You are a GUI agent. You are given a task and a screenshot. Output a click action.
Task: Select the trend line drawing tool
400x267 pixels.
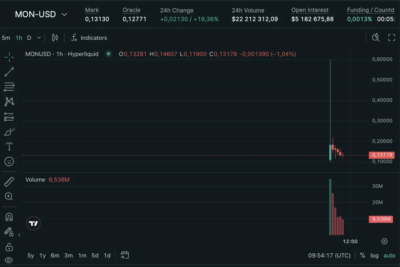tap(9, 72)
